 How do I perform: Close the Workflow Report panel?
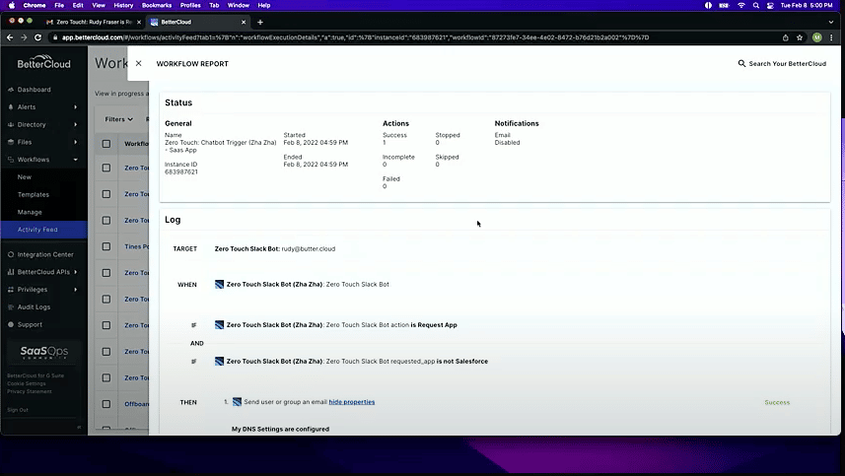coord(138,63)
